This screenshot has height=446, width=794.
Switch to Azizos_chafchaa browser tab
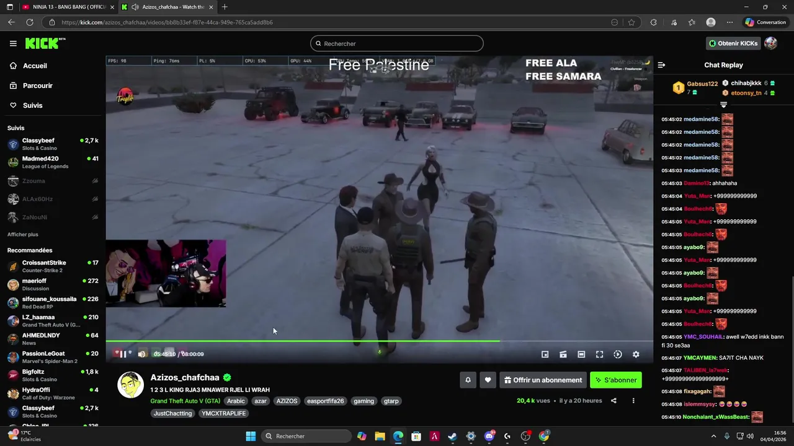point(167,7)
